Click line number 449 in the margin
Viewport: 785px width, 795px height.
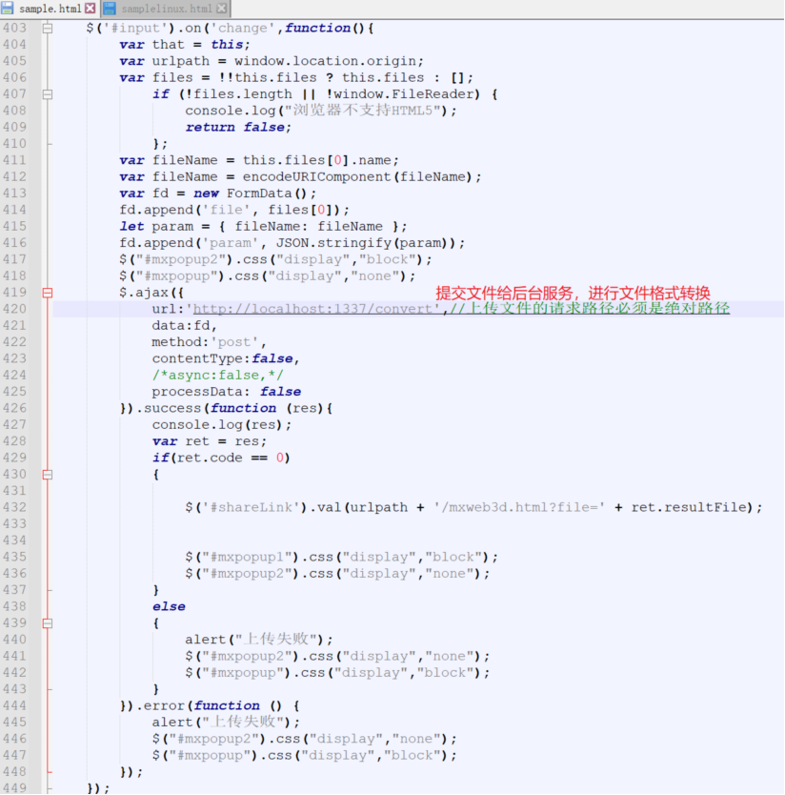coord(14,788)
